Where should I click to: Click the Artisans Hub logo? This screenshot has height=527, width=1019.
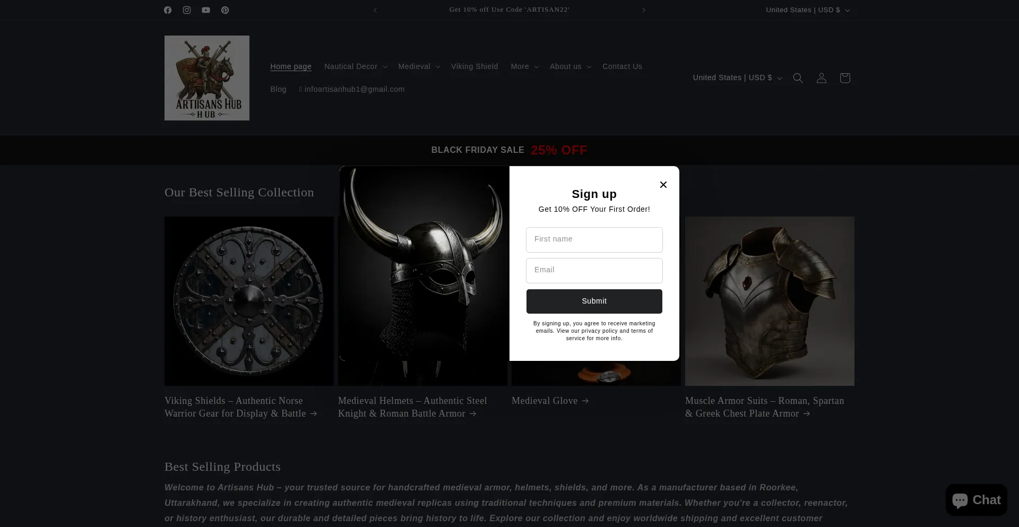tap(207, 78)
